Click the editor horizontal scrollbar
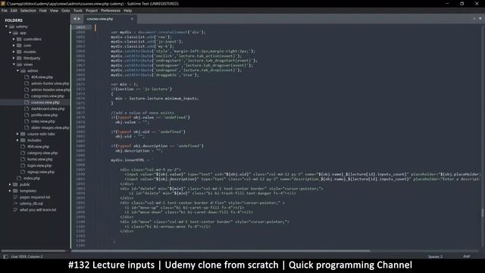485x273 pixels. [221, 251]
